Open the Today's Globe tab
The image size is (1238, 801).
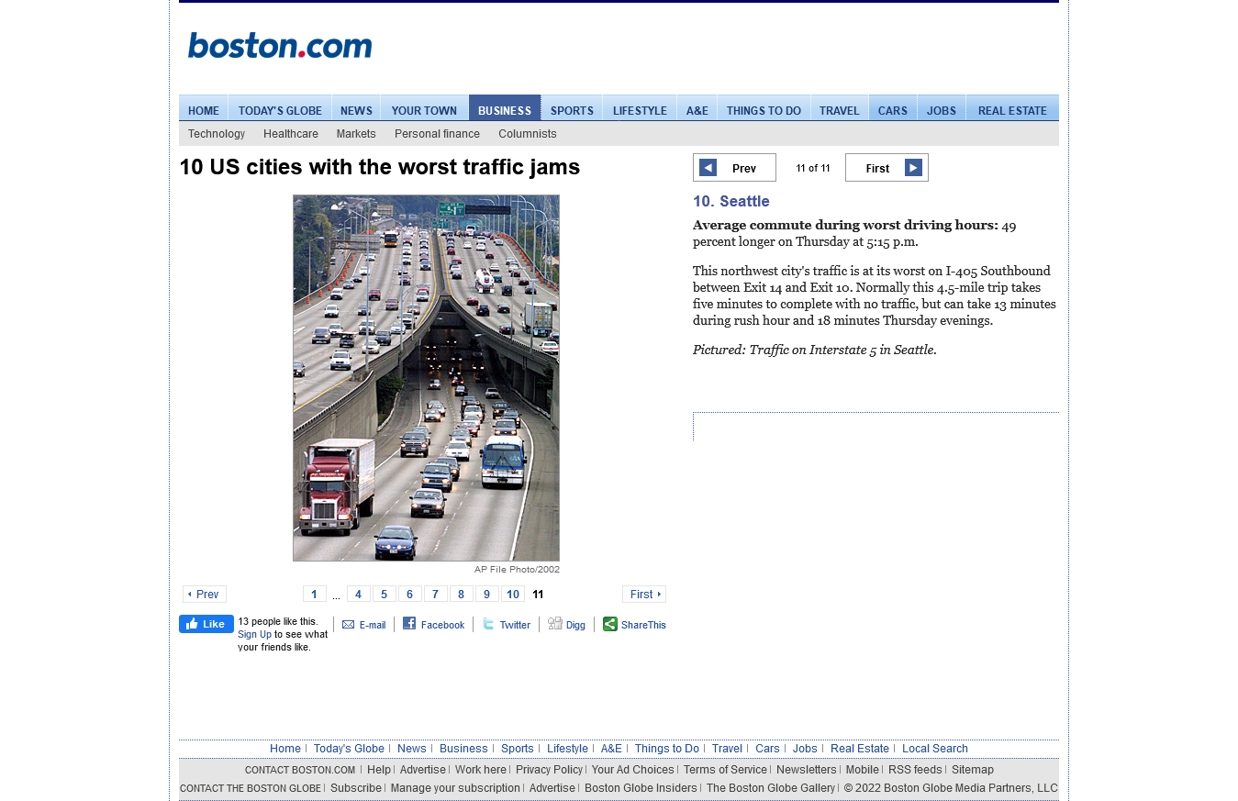(280, 108)
